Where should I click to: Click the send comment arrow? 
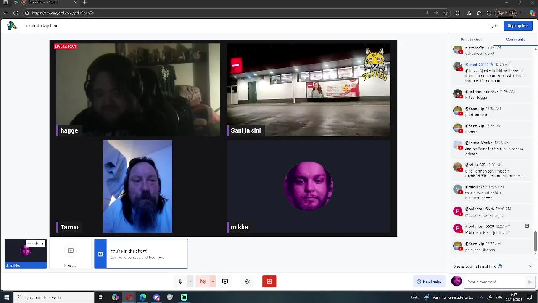pos(530,282)
